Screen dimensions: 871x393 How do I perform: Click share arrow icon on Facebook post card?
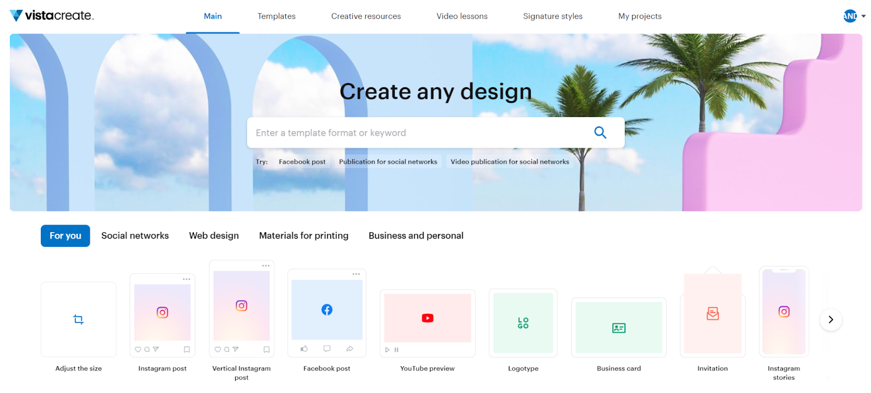click(349, 348)
